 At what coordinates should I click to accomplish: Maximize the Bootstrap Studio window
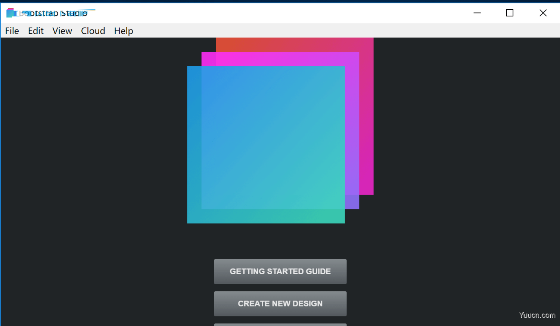tap(510, 13)
